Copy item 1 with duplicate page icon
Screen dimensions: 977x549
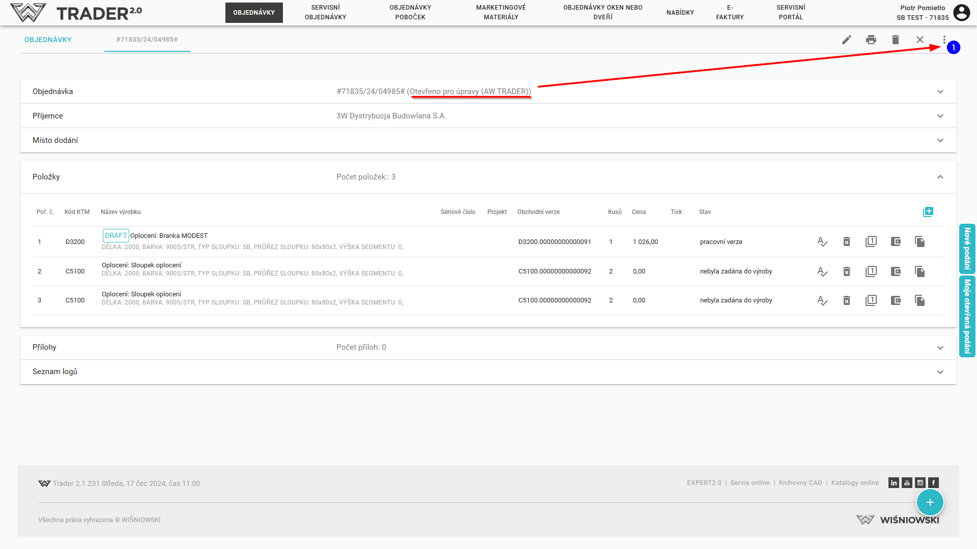pos(919,242)
